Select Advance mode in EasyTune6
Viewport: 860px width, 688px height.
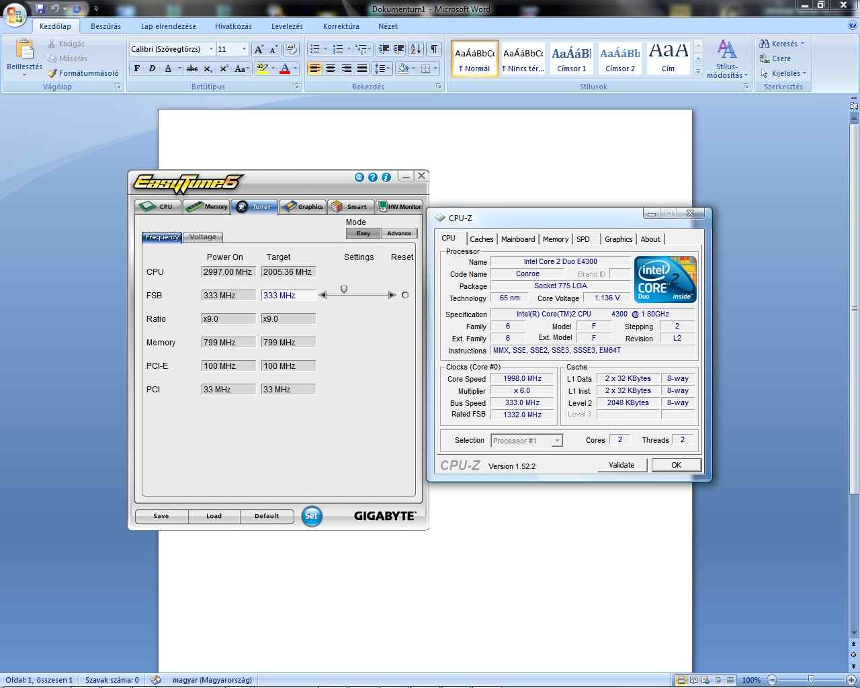pos(399,234)
